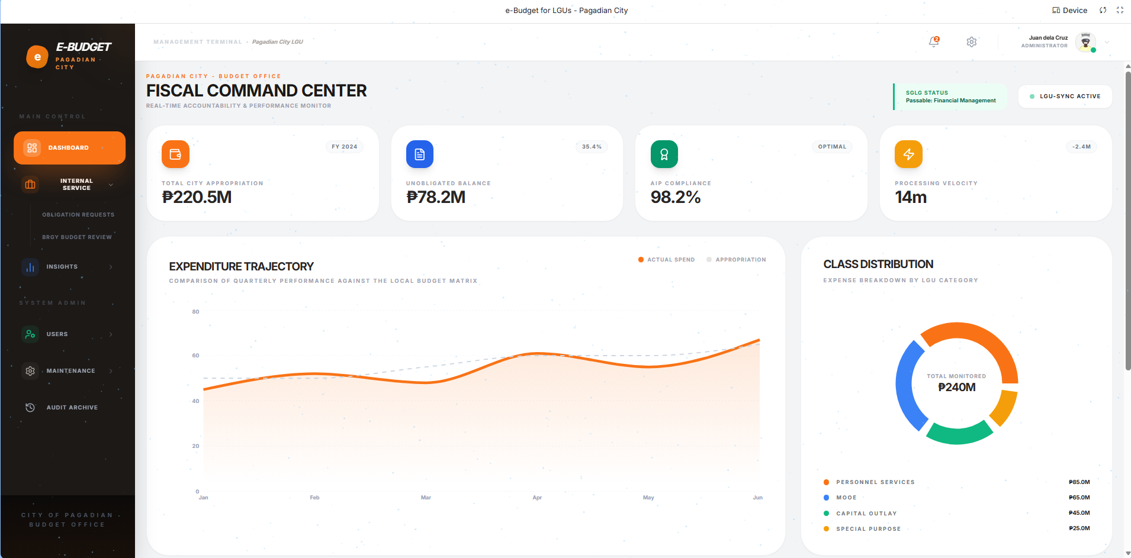Toggle the Actual Spend legend item
The image size is (1131, 558).
pyautogui.click(x=666, y=259)
